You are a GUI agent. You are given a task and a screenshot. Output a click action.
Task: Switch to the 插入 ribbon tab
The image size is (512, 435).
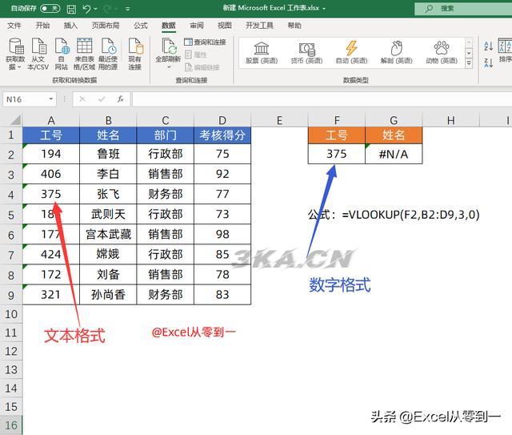click(x=70, y=26)
